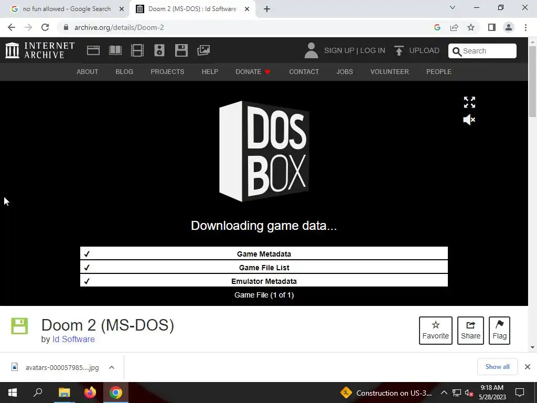Enter fullscreen emulator mode
This screenshot has height=403, width=537.
(469, 102)
